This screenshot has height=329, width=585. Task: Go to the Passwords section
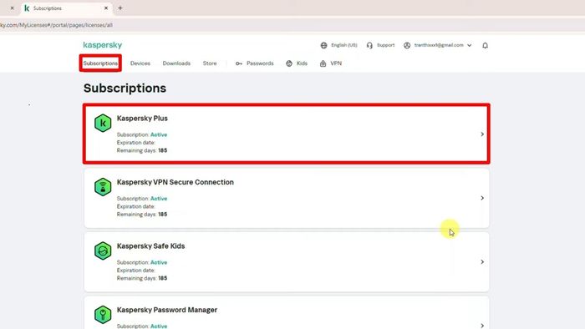click(260, 63)
